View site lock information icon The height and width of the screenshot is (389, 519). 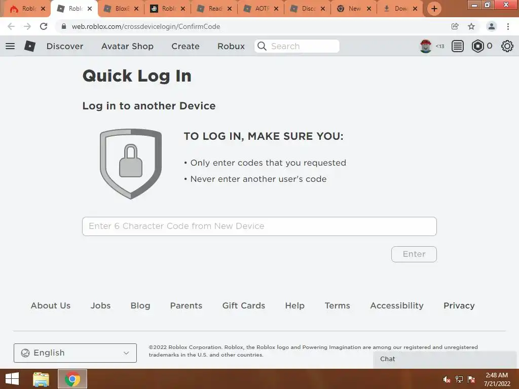tap(64, 26)
